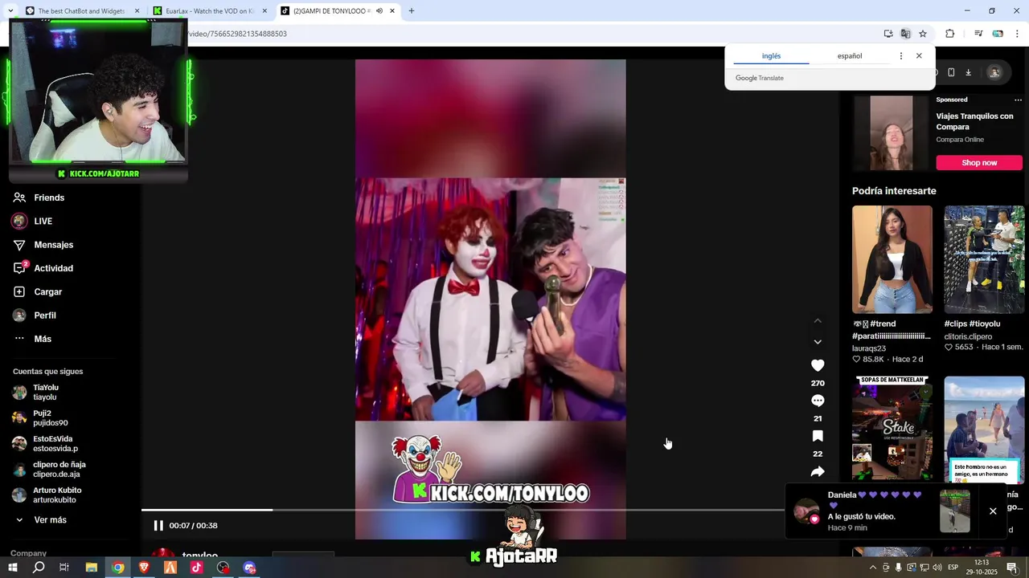1029x578 pixels.
Task: Open Discord from taskbar
Action: [x=249, y=568]
